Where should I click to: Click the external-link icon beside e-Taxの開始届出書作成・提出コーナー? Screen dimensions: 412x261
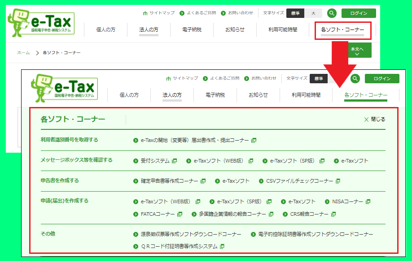click(254, 140)
